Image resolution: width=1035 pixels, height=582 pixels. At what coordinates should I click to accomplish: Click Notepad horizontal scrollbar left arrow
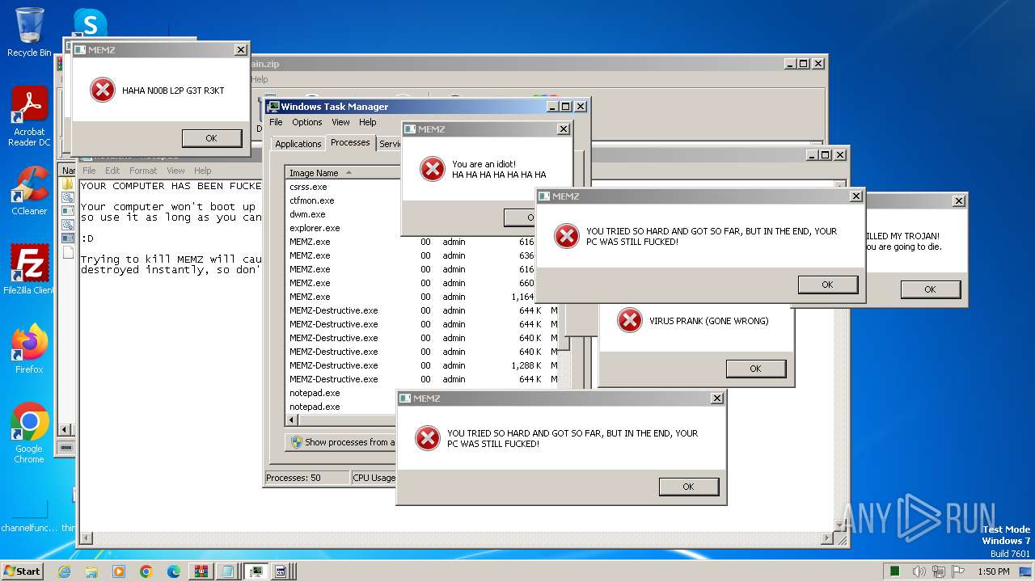pos(86,538)
